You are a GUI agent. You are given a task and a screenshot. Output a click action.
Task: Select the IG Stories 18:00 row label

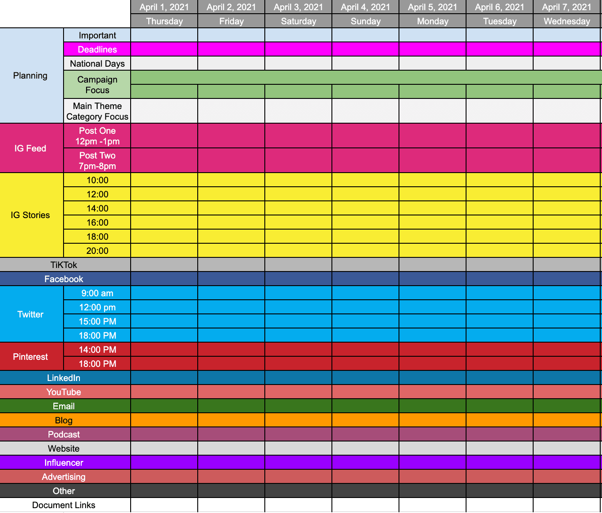pos(97,236)
